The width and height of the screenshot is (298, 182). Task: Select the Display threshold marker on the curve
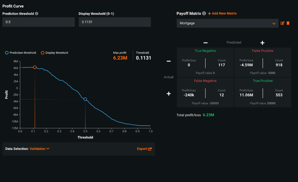(35, 67)
